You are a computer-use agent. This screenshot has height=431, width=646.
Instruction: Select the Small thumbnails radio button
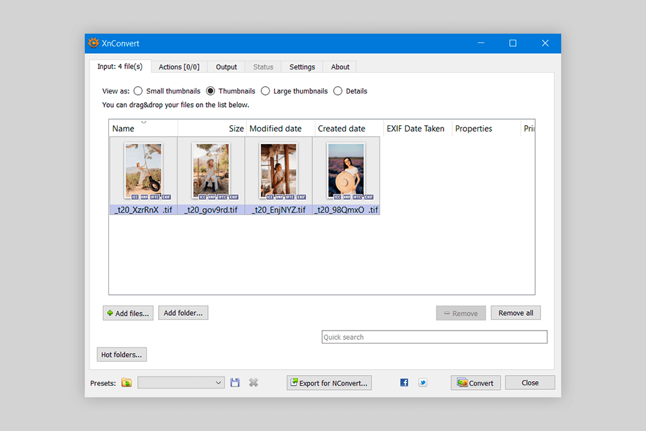[x=138, y=91]
